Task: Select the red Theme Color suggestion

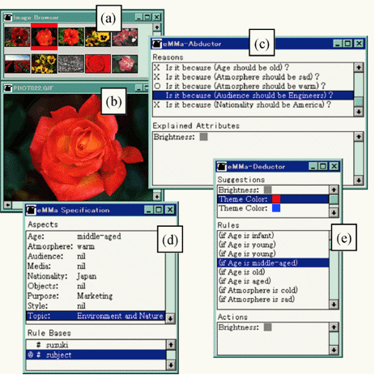Action: (x=273, y=199)
